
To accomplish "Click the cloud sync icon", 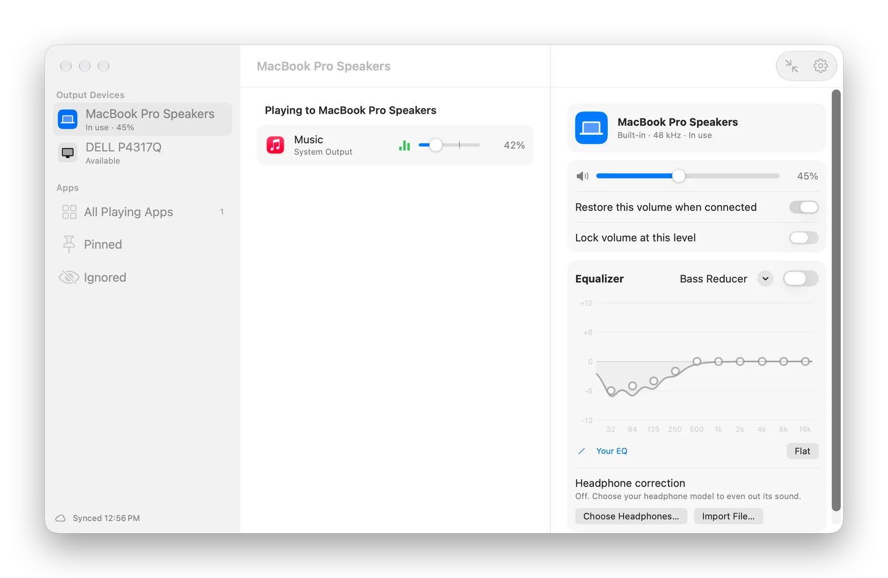I will (x=60, y=518).
